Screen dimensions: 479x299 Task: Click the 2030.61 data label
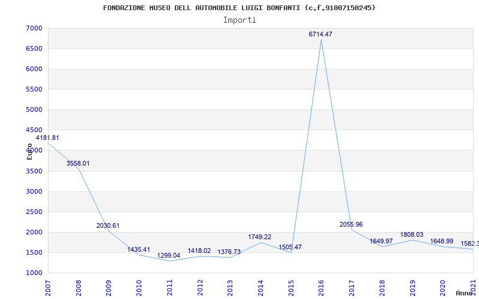pyautogui.click(x=108, y=226)
